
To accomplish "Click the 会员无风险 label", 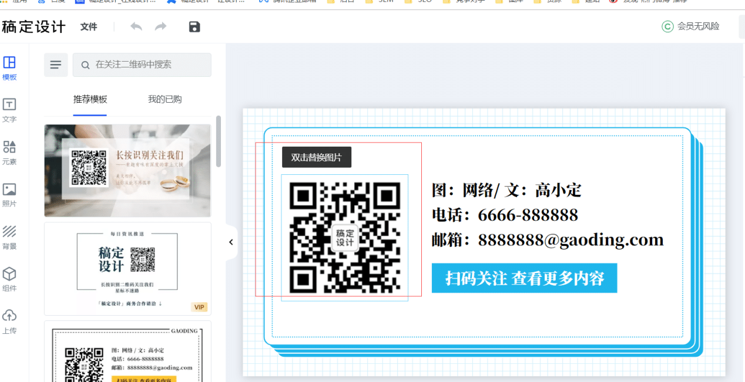I will point(698,26).
